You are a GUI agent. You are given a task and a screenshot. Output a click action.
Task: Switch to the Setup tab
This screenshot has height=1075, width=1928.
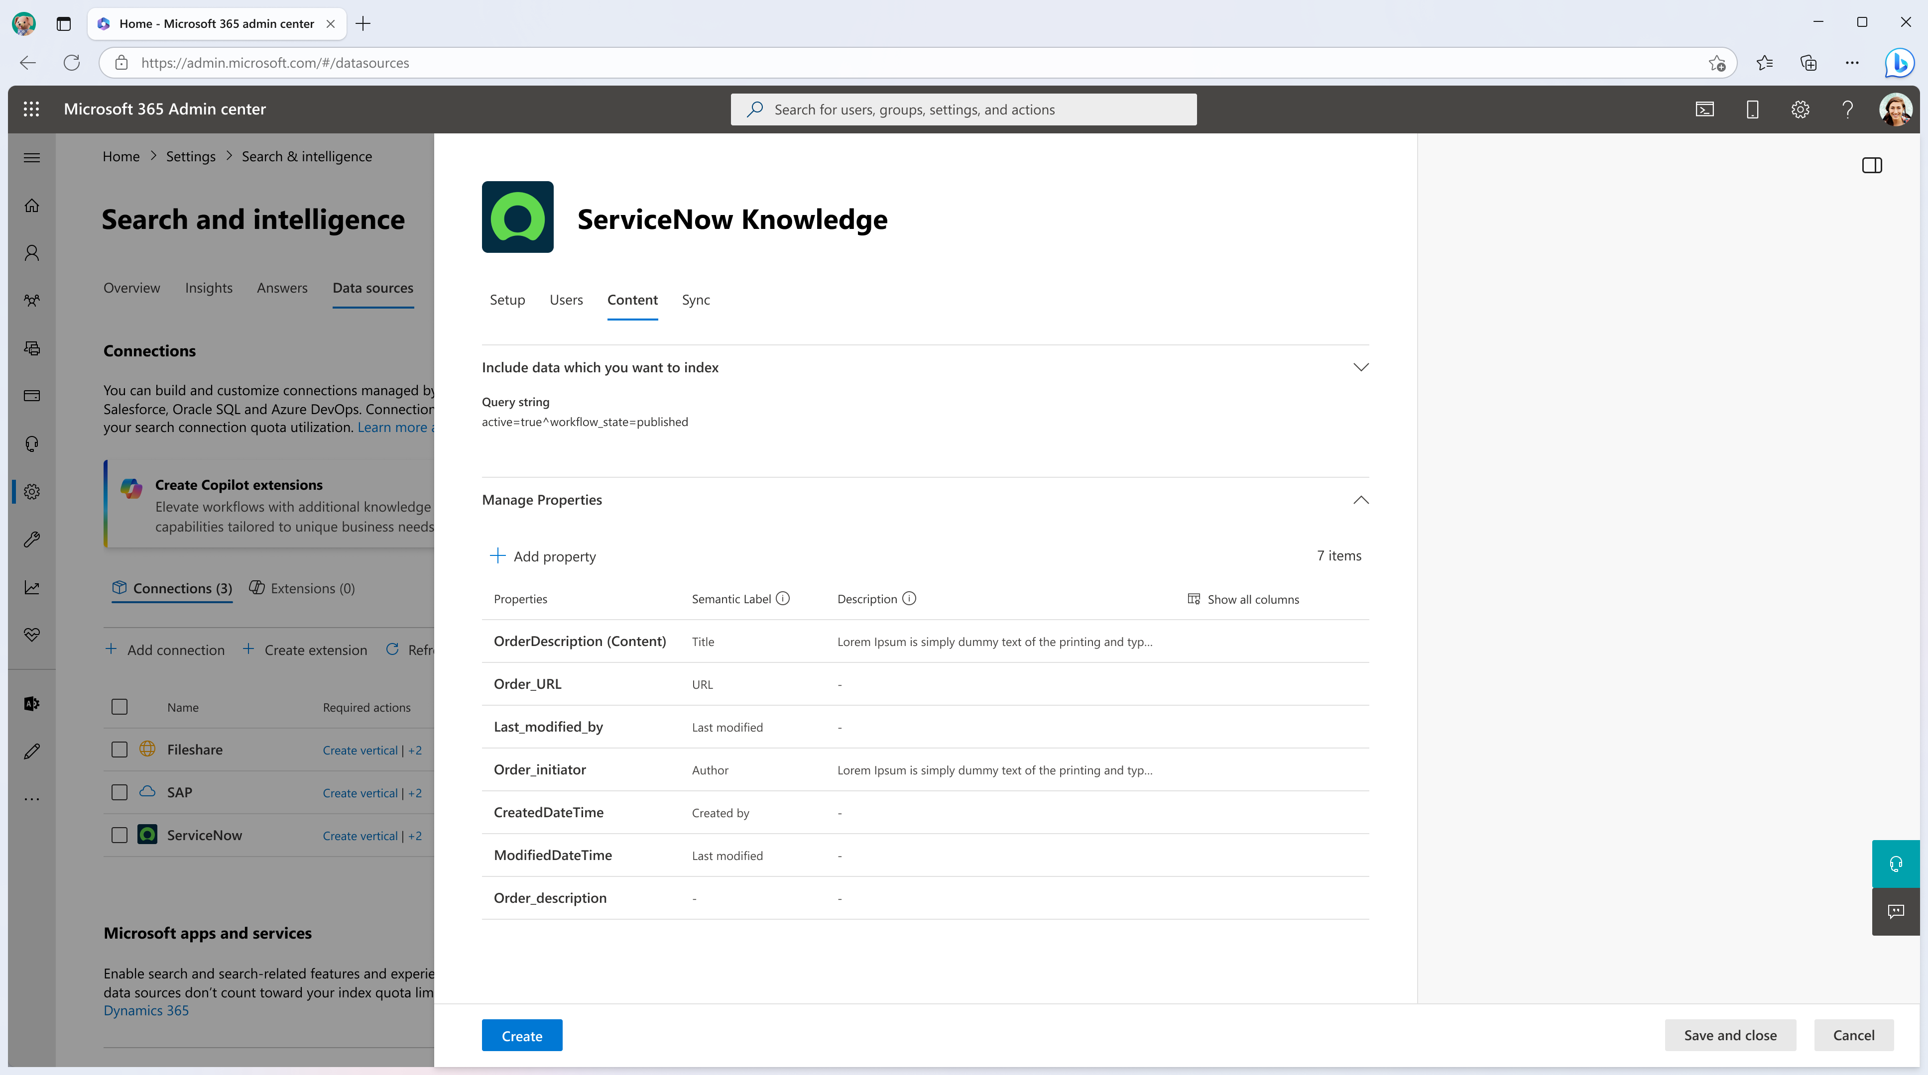507,299
